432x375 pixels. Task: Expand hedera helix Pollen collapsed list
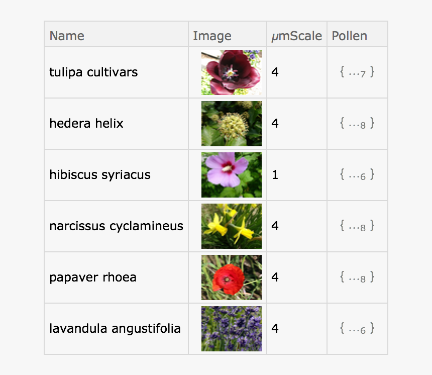click(357, 124)
